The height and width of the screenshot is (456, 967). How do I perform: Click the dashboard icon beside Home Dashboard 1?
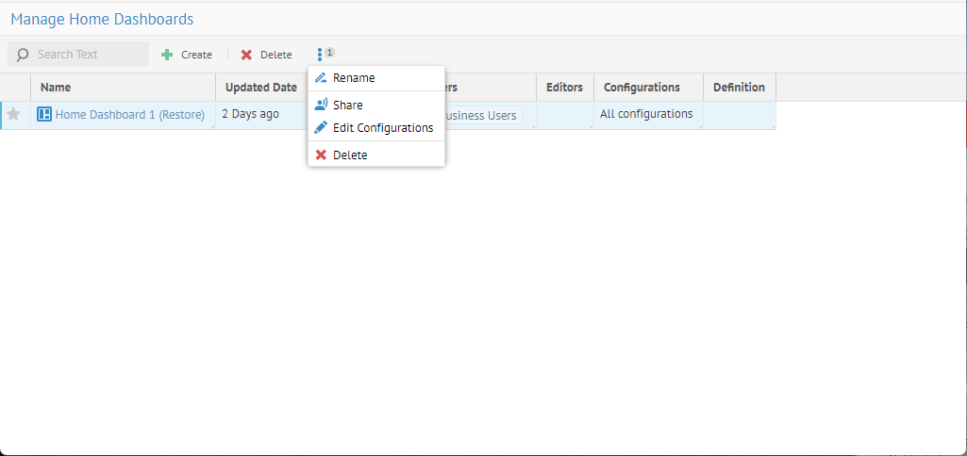coord(43,114)
